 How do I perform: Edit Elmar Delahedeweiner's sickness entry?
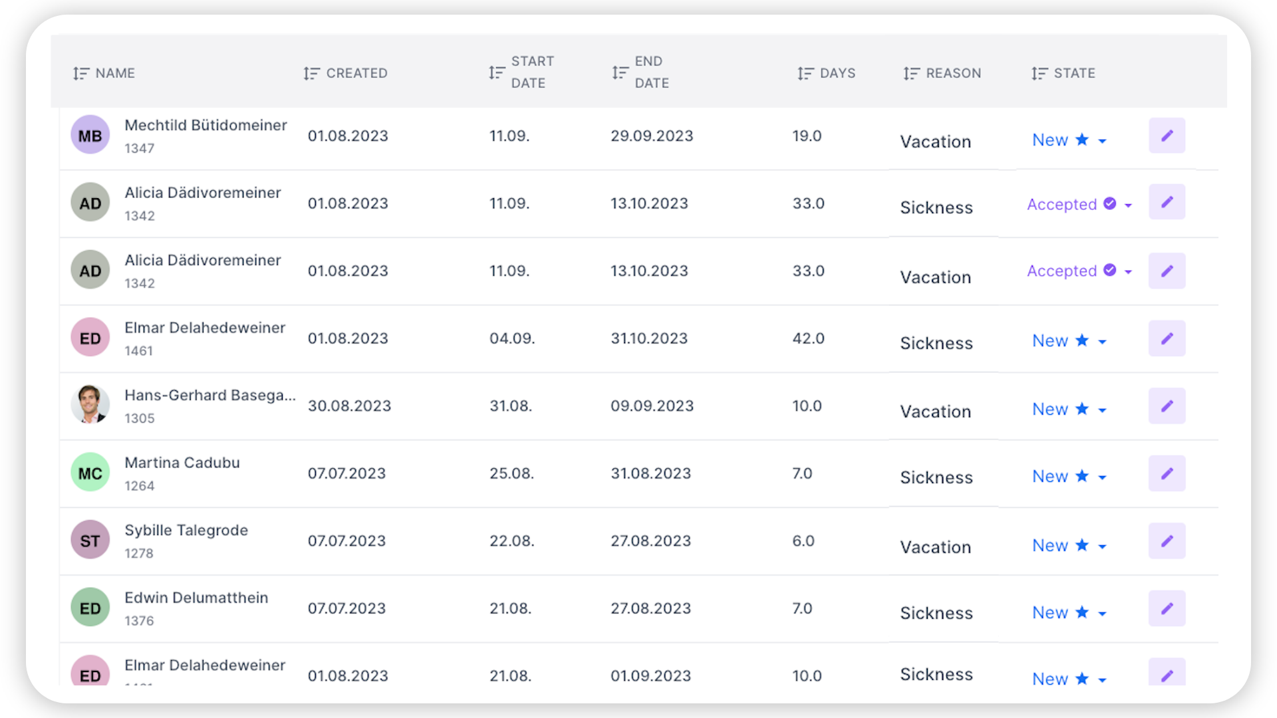[1167, 338]
